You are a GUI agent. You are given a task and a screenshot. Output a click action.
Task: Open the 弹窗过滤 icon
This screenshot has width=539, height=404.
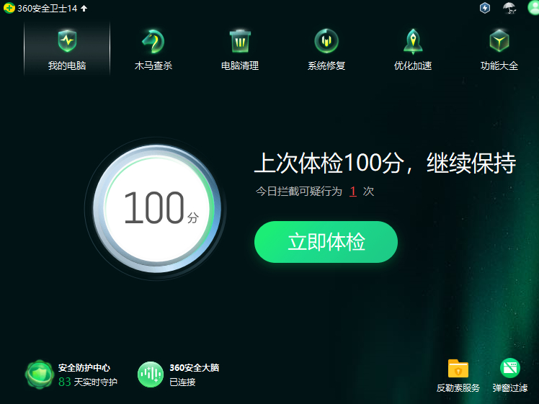[509, 368]
